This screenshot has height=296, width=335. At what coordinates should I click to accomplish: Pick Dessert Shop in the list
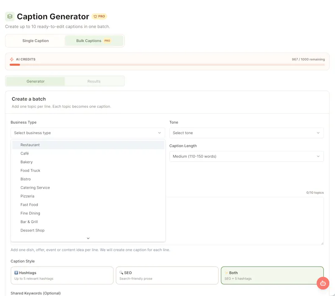click(x=88, y=230)
